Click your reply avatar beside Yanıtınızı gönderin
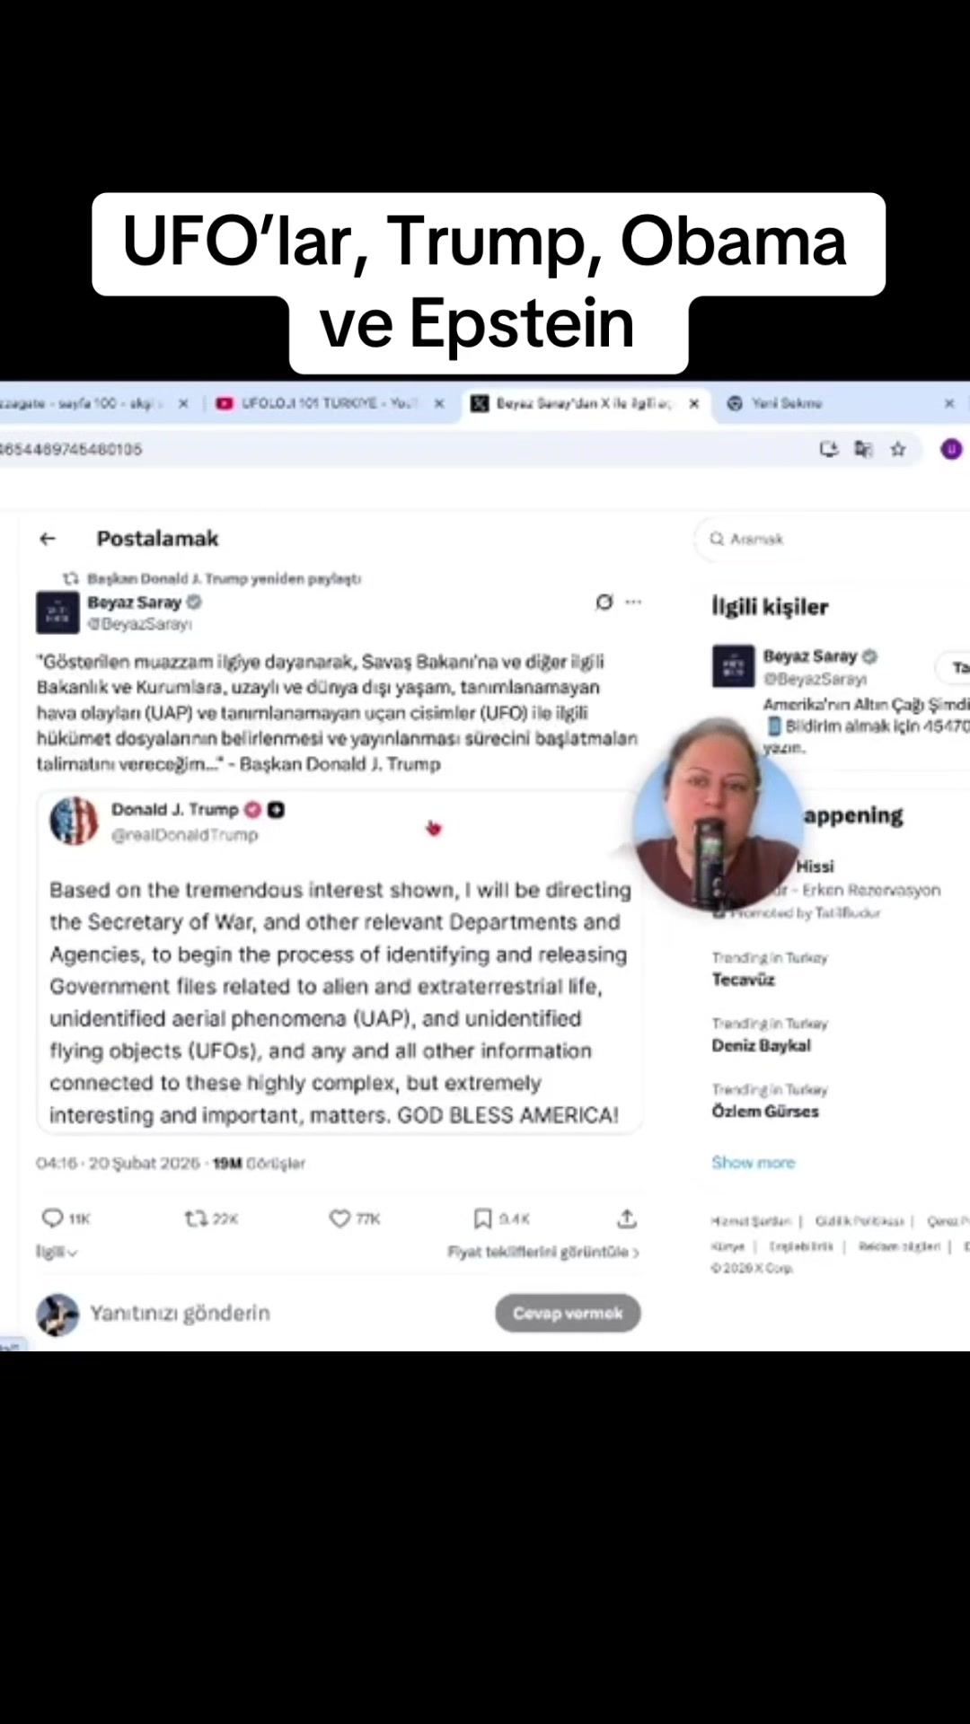Screen dimensions: 970x1724 (x=57, y=1315)
